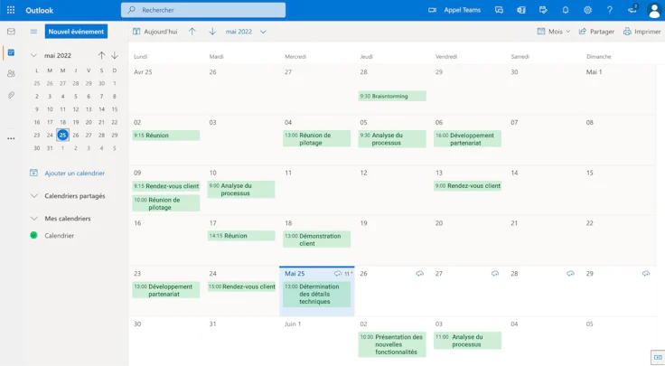Click Aujourd'hui button
Viewport: 665px width, 366px height.
(x=155, y=32)
